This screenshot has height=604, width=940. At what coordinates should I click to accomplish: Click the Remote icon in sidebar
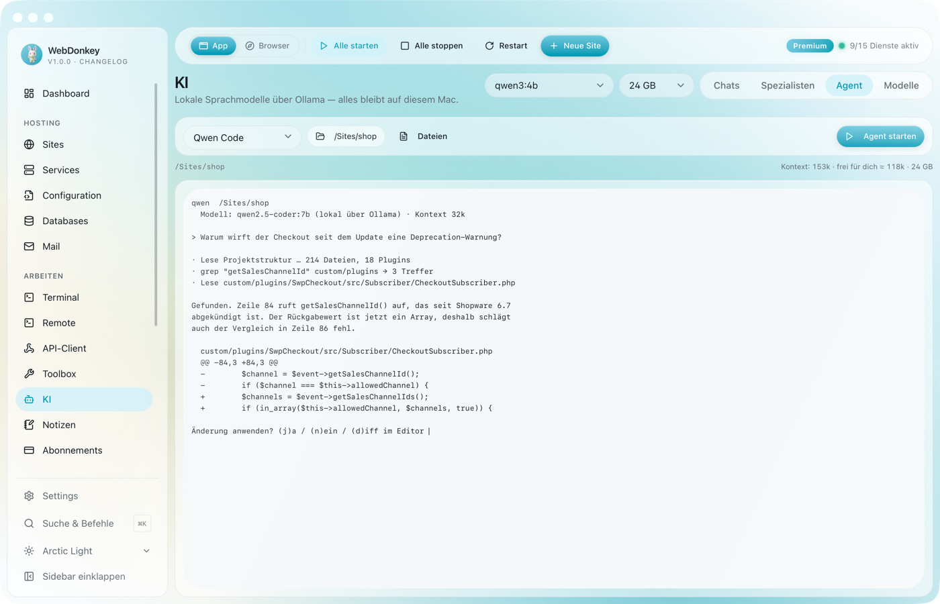29,323
